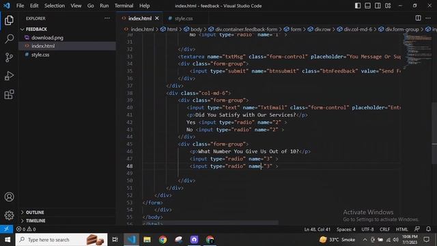This screenshot has height=246, width=437.
Task: Show hidden system tray icons
Action: click(x=365, y=240)
